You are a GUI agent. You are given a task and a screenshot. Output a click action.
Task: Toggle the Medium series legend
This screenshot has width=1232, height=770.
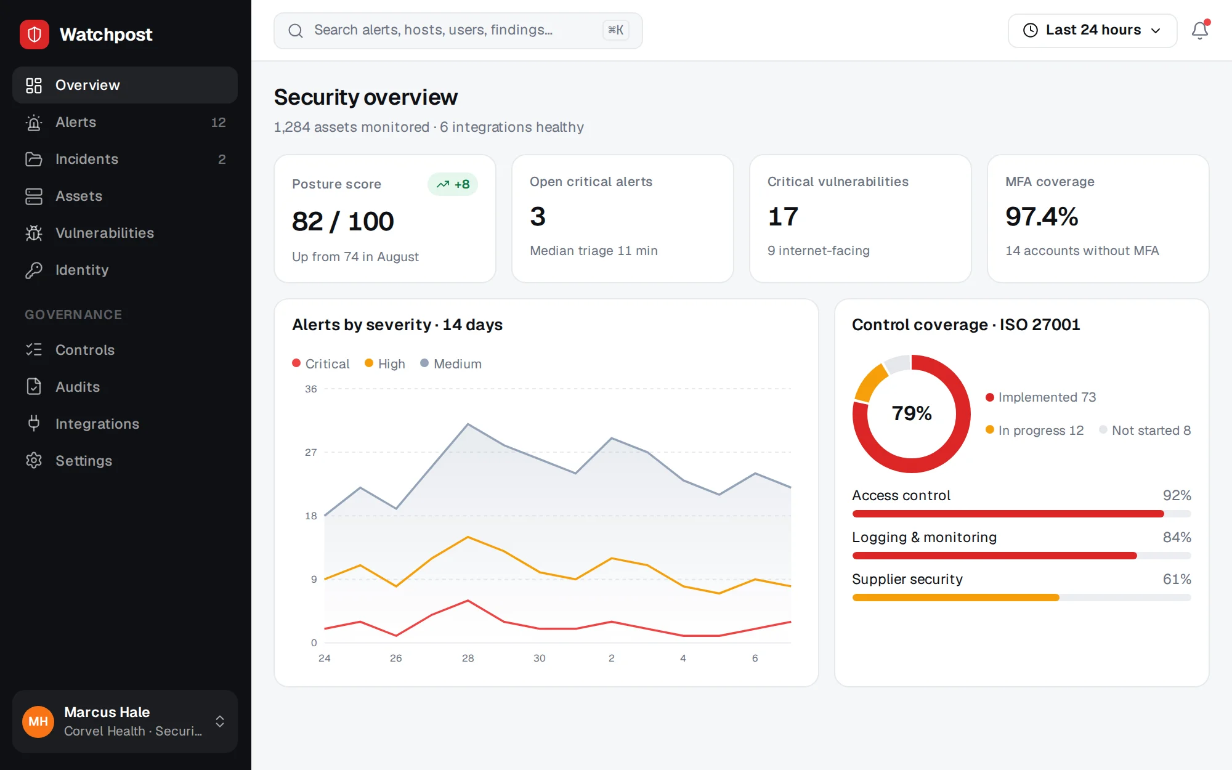pos(451,364)
